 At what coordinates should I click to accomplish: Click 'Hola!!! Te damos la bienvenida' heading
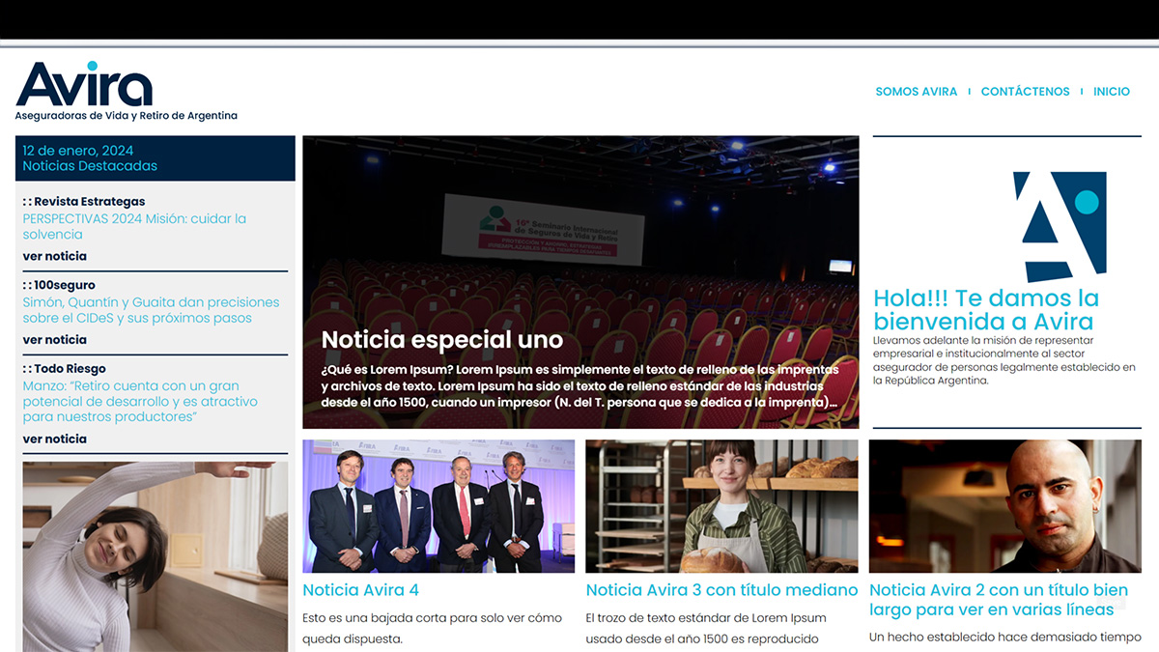pyautogui.click(x=985, y=310)
